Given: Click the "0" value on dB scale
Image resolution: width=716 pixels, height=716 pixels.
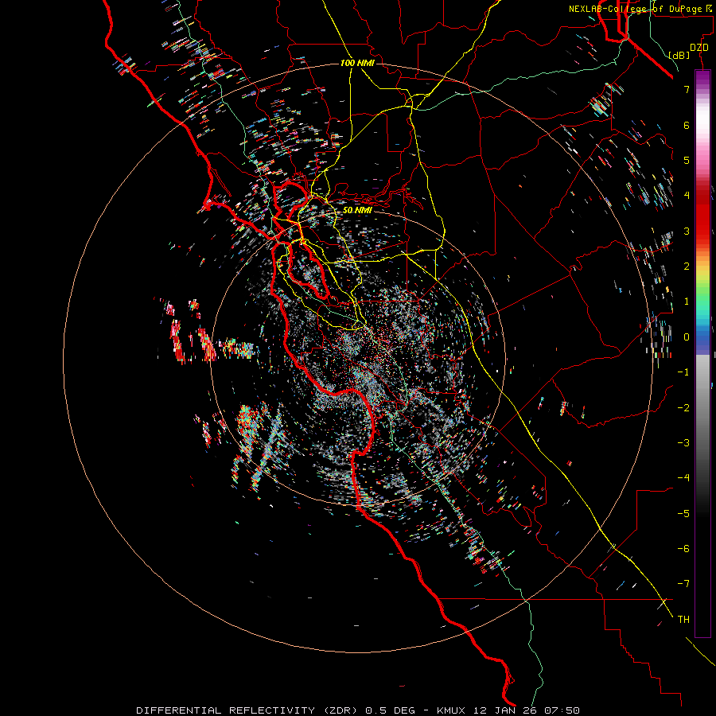Looking at the screenshot, I should tap(687, 337).
